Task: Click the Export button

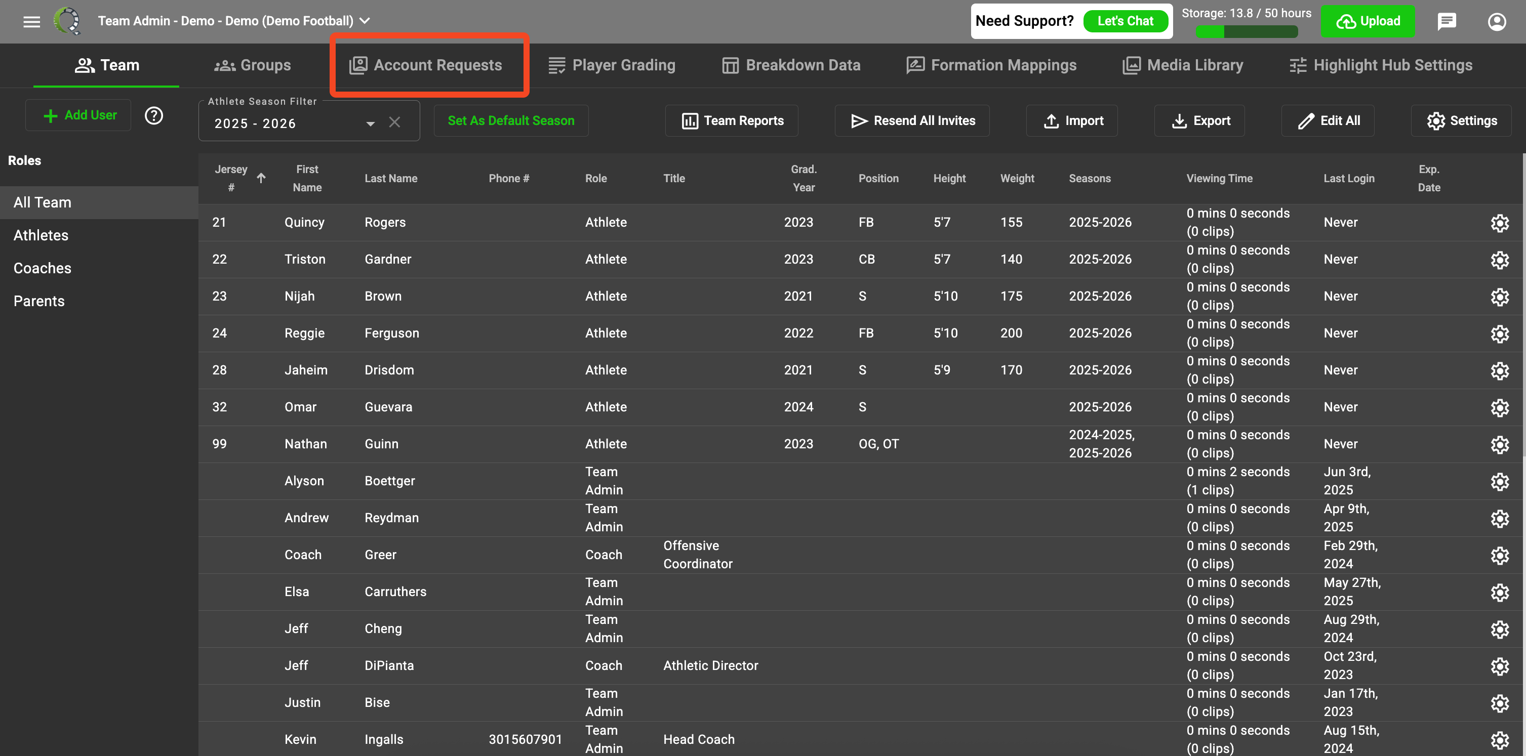Action: coord(1199,121)
